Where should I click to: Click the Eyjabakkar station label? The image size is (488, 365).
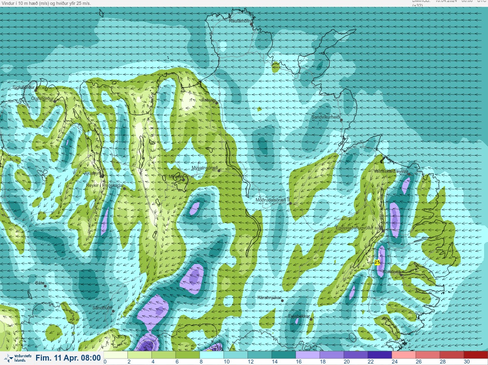tap(299, 316)
